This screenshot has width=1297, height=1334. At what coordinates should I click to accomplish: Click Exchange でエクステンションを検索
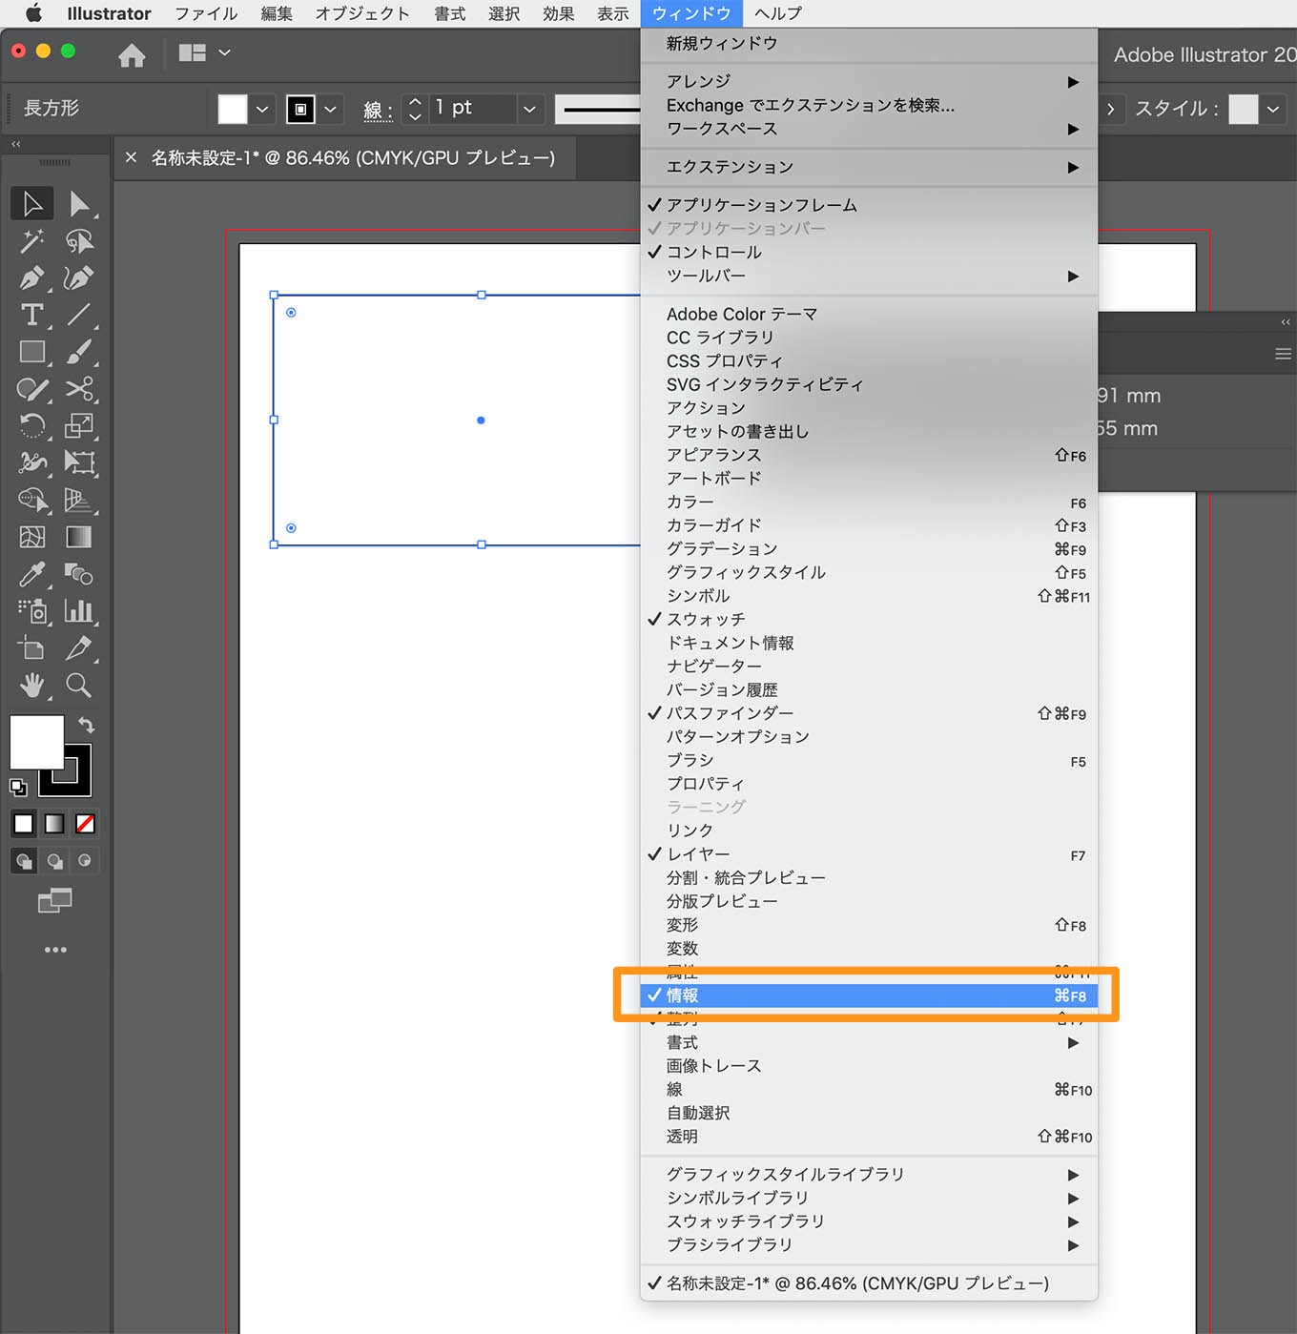coord(869,105)
